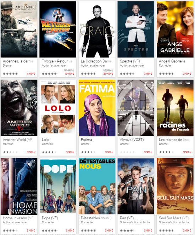Open the Ardennes movie poster

coord(19,29)
